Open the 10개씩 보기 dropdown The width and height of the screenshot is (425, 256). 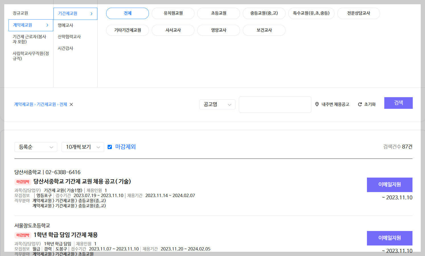point(83,147)
